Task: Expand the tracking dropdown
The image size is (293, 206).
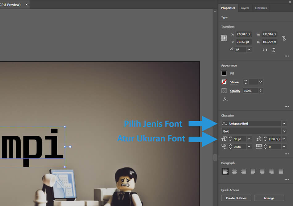Action: [x=284, y=146]
